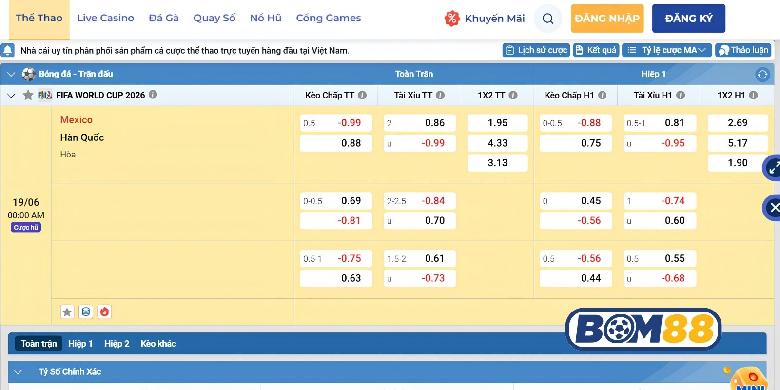This screenshot has height=390, width=780.
Task: Show info for Tài Xỉu TT column
Action: pos(440,96)
